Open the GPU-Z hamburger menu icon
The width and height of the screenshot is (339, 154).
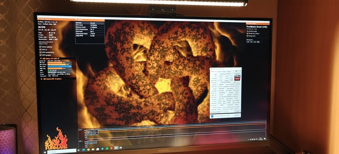point(240,71)
